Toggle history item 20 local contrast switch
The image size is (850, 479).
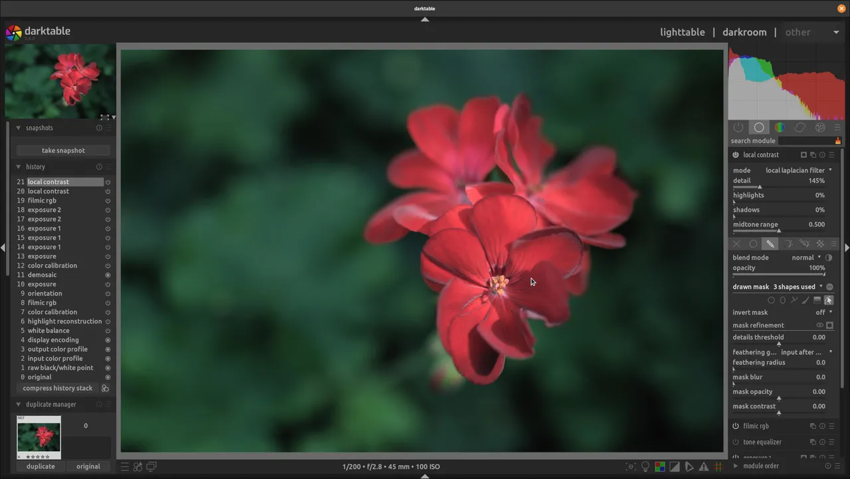coord(108,191)
